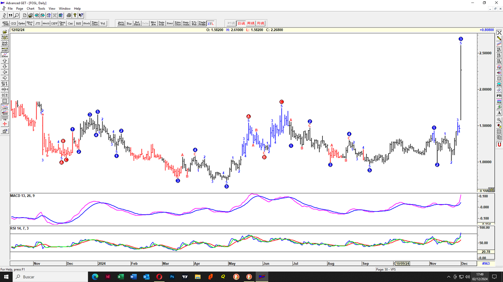
Task: Open the Chart menu
Action: pyautogui.click(x=30, y=8)
